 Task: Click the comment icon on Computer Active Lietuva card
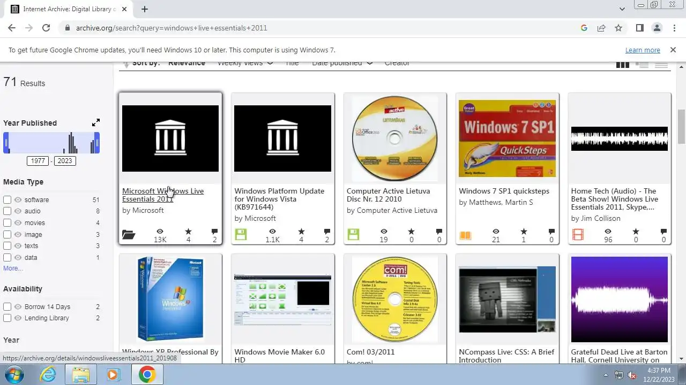point(439,232)
